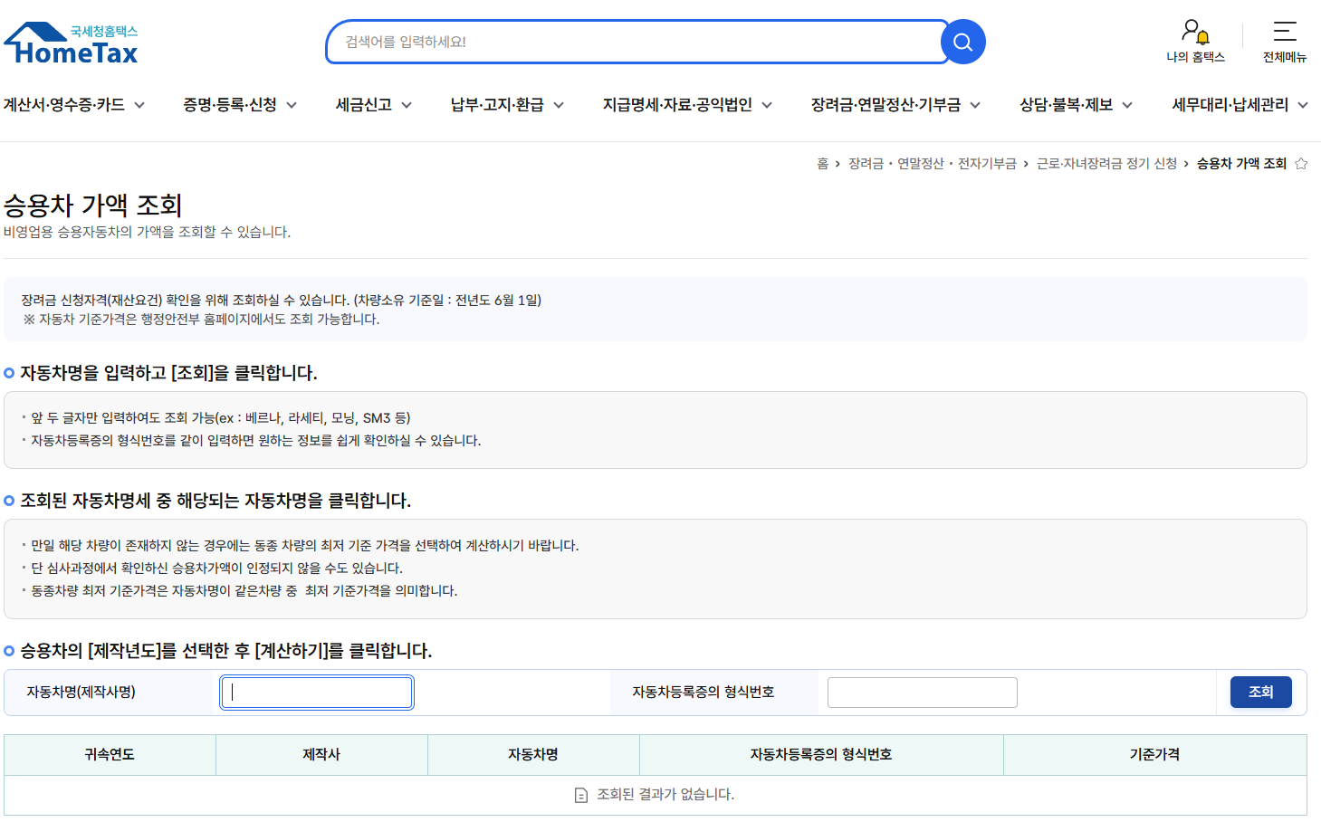Open 증명·등록·신청 menu
The width and height of the screenshot is (1321, 822).
(x=230, y=105)
